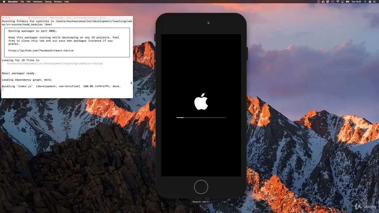Open Time Machine menu bar icon
The width and height of the screenshot is (379, 213).
click(333, 1)
